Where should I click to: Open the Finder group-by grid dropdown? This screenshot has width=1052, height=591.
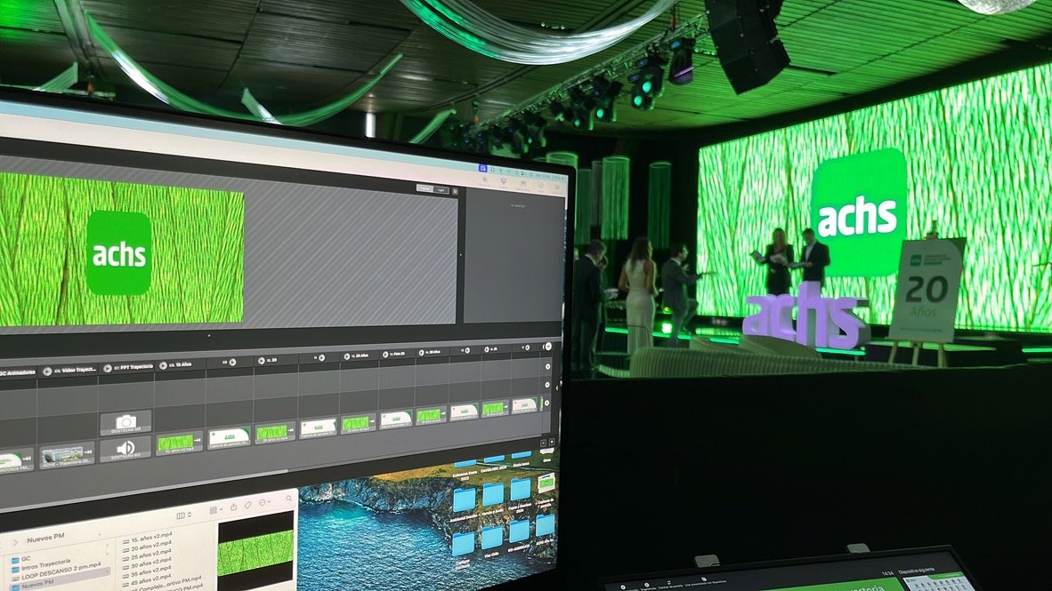(216, 510)
